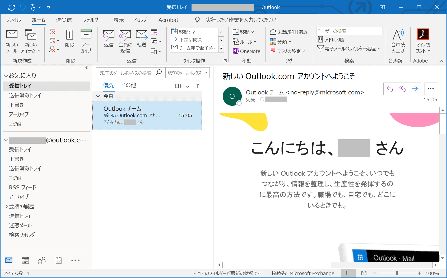Click the Forward (転送) icon in ribbon

click(142, 35)
